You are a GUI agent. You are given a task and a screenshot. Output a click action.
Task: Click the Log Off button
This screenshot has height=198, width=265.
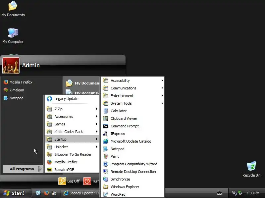(x=69, y=181)
